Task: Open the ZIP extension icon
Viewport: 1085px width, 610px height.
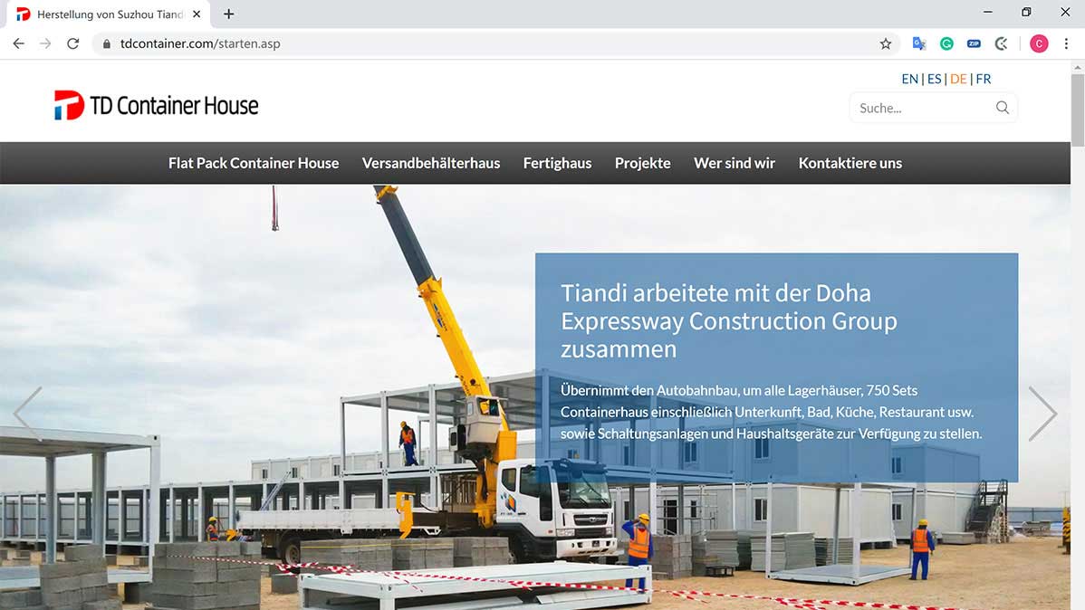Action: pos(974,43)
